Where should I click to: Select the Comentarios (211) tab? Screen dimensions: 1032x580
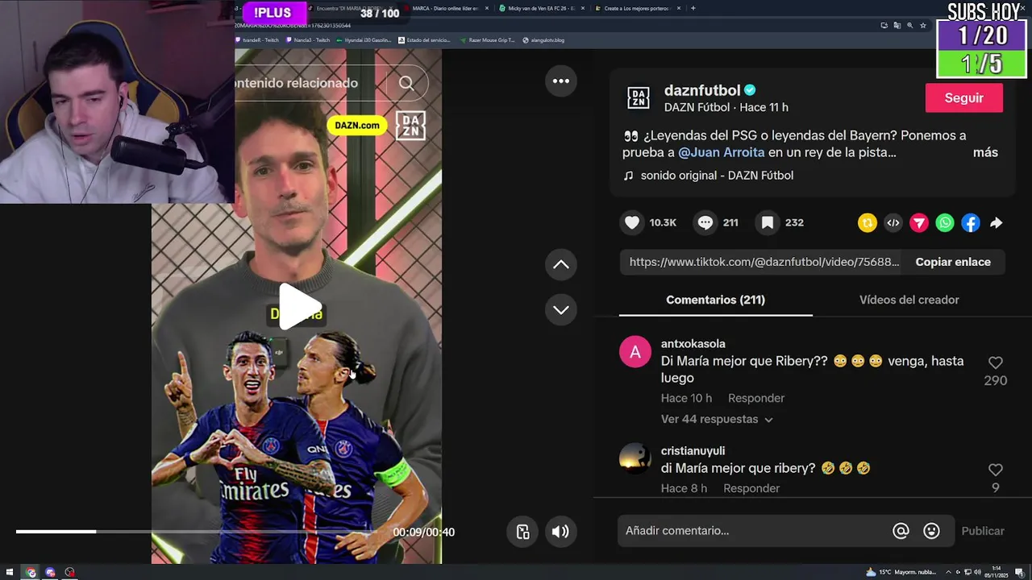point(715,300)
